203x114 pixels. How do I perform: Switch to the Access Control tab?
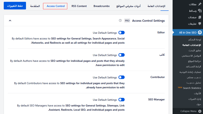56,6
